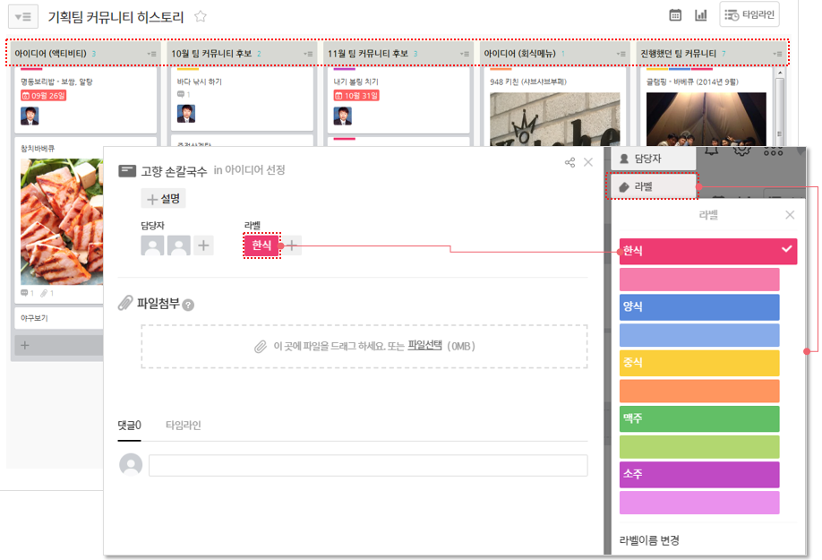Switch to the 타임라인 tab in card
The image size is (822, 560).
click(183, 425)
